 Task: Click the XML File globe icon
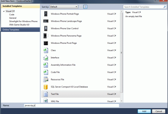[x=46, y=101]
